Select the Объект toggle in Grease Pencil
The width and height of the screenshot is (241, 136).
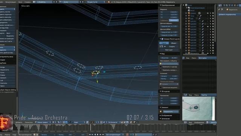tap(174, 43)
